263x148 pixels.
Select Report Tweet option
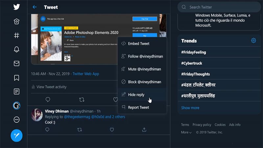[142, 108]
